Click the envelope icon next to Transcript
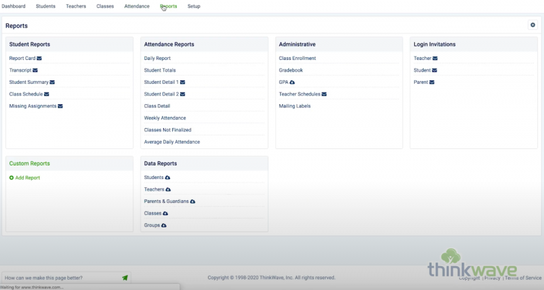Viewport: 544px width, 290px height. pos(35,70)
